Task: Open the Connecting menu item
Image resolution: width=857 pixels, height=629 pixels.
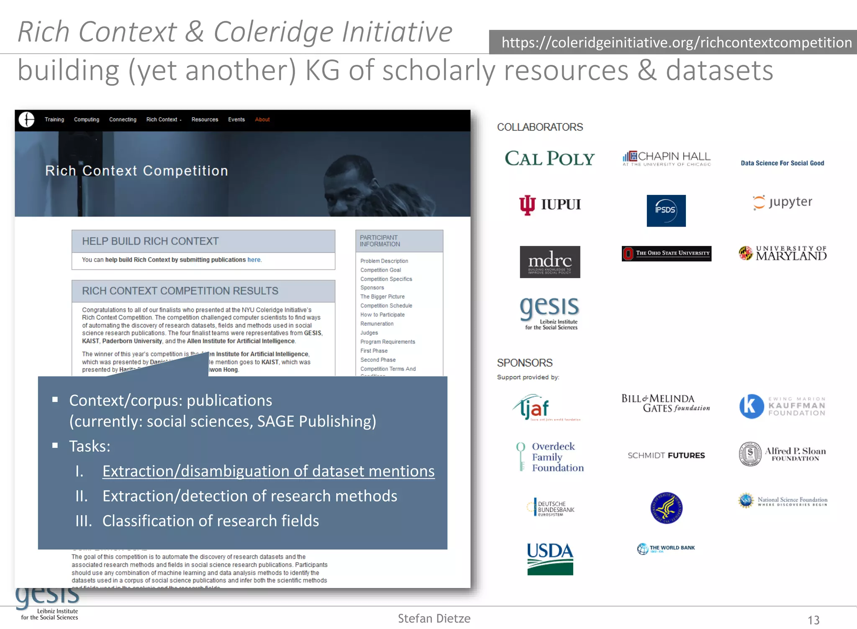Action: point(123,120)
